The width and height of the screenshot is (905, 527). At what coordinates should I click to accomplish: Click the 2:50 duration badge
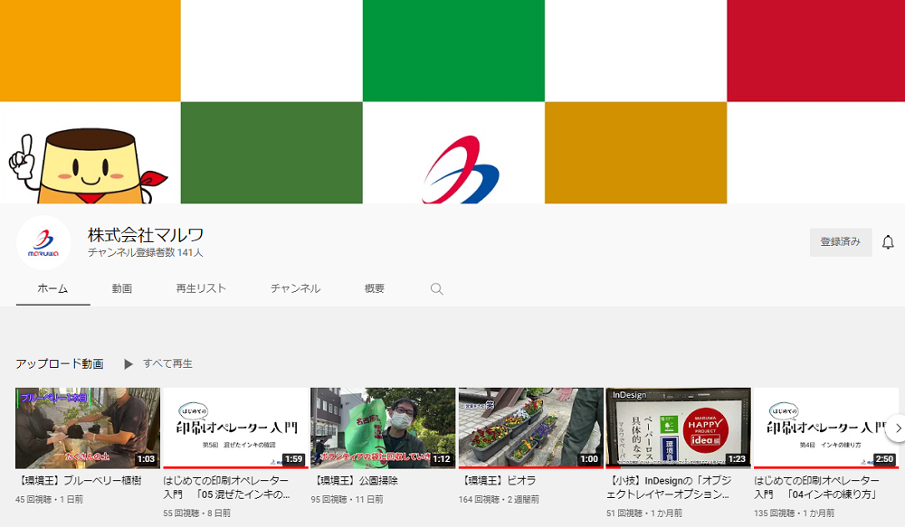click(884, 459)
